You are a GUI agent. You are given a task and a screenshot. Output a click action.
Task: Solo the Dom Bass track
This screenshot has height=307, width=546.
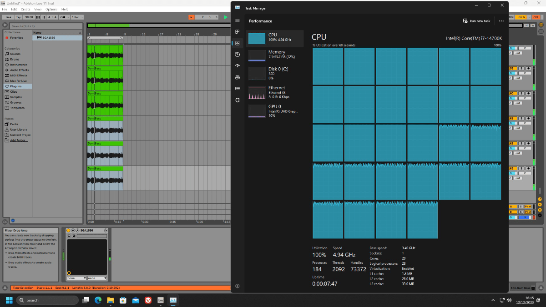tap(522, 168)
